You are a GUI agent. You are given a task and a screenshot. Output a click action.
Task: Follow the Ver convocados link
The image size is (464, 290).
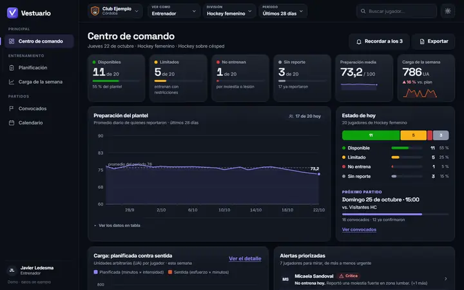coord(359,229)
